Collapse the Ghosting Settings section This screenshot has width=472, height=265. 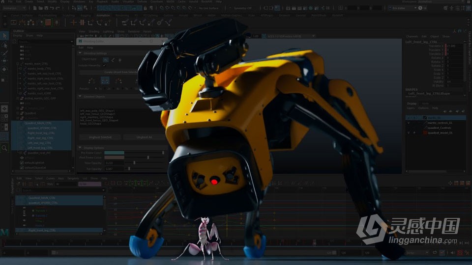click(80, 53)
